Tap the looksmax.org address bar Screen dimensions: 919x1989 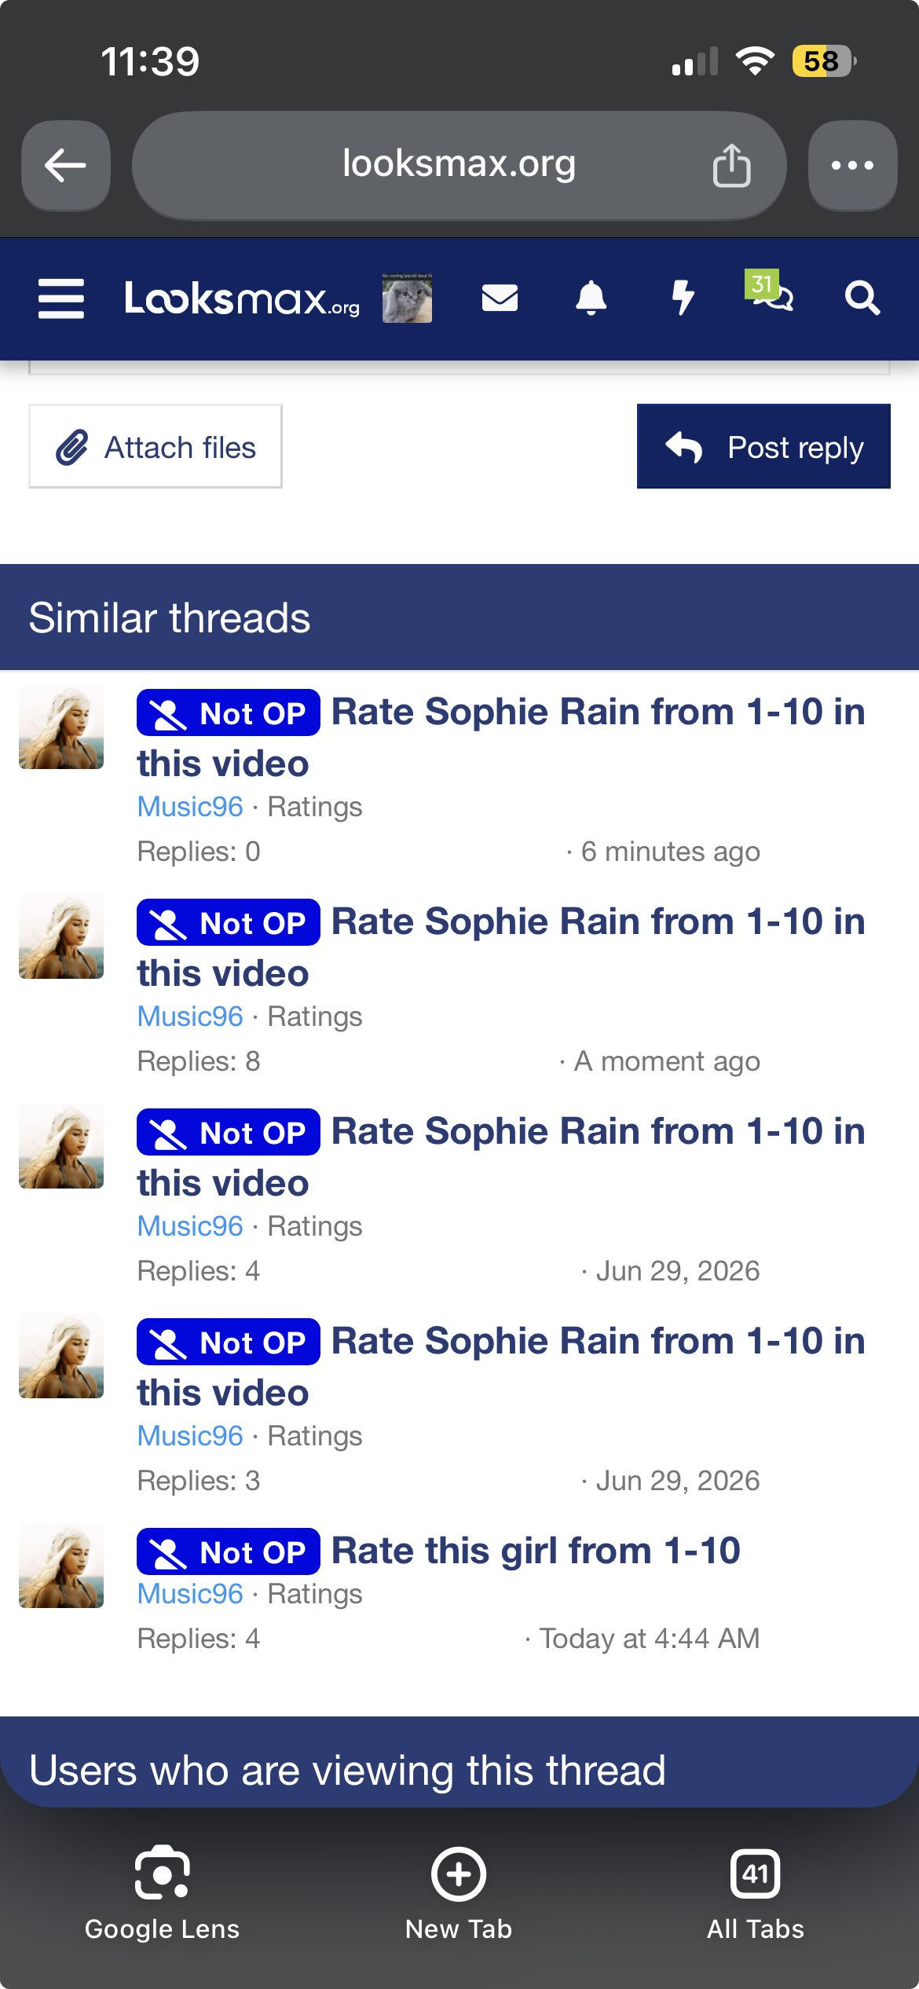pos(459,165)
